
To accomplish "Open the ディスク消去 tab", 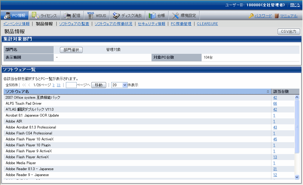I will [127, 15].
